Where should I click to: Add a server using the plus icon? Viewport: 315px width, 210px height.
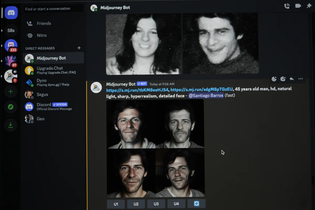10,91
